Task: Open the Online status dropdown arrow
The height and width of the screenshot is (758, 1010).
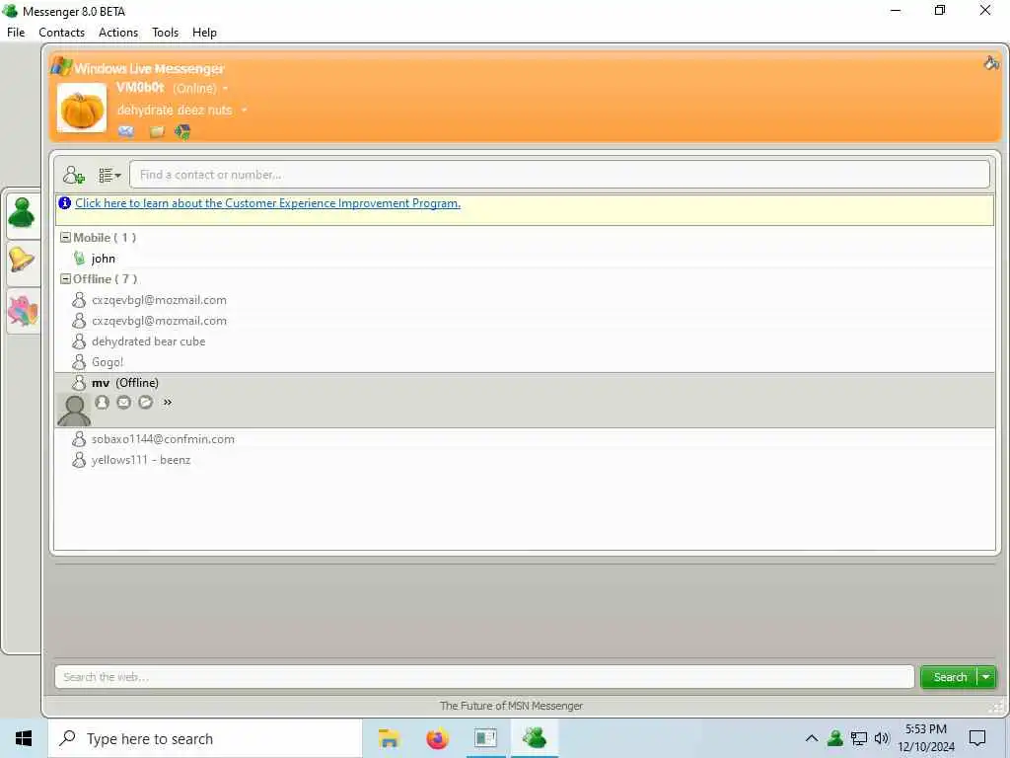Action: pos(226,88)
